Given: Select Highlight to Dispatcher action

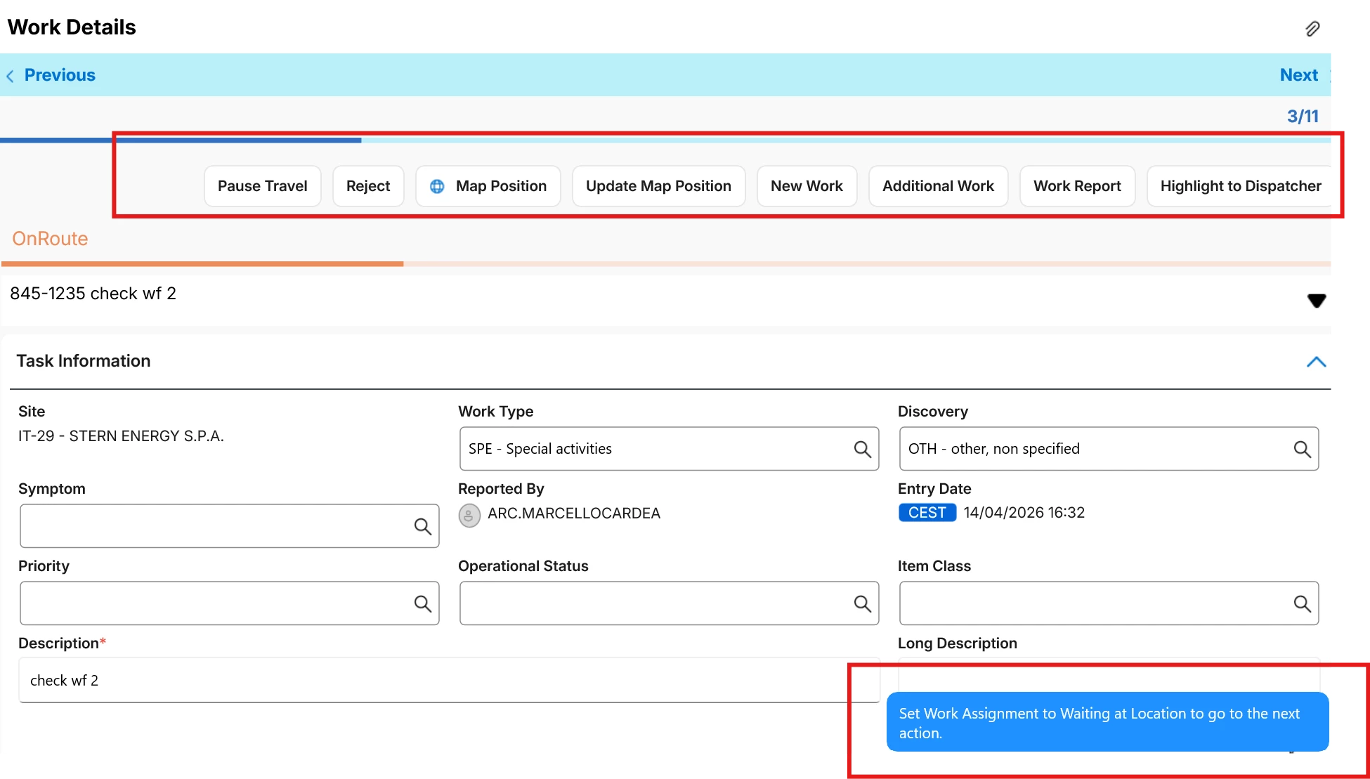Looking at the screenshot, I should click(1240, 186).
